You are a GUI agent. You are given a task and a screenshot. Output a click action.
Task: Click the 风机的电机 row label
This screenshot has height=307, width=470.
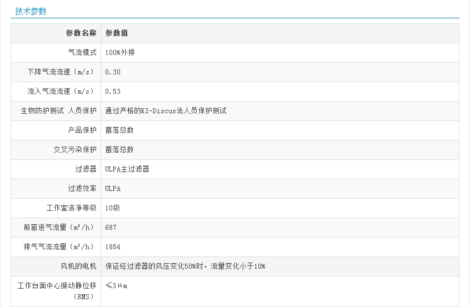pyautogui.click(x=78, y=266)
